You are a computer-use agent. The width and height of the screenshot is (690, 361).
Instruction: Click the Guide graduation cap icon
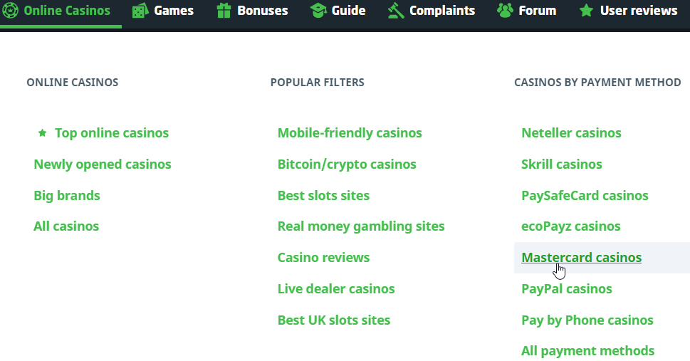coord(318,11)
